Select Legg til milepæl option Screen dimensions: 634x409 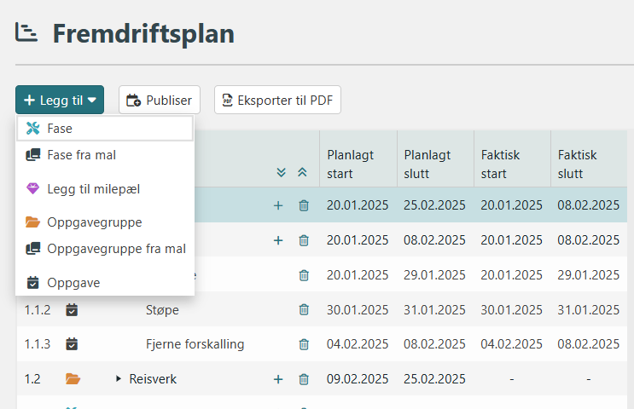93,188
